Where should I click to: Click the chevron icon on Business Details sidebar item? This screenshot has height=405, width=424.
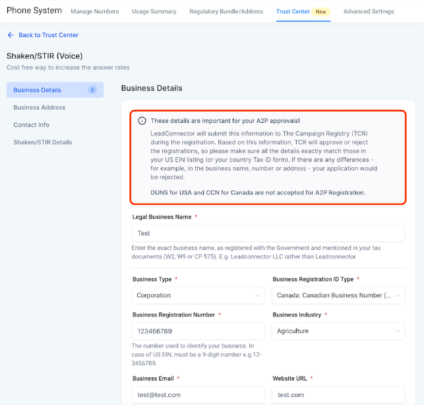point(92,90)
